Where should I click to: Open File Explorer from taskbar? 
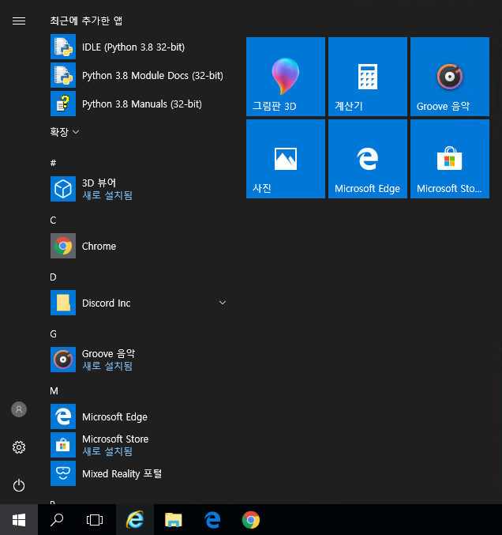tap(174, 520)
